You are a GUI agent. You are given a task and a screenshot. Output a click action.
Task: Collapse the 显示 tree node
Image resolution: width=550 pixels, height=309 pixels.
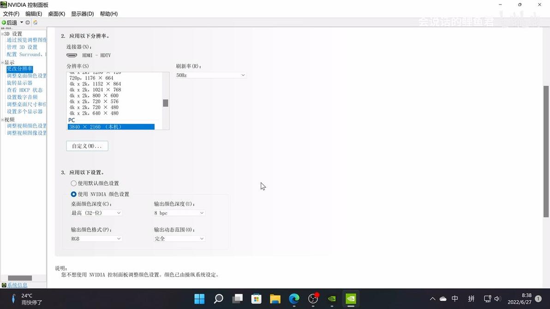coord(2,62)
